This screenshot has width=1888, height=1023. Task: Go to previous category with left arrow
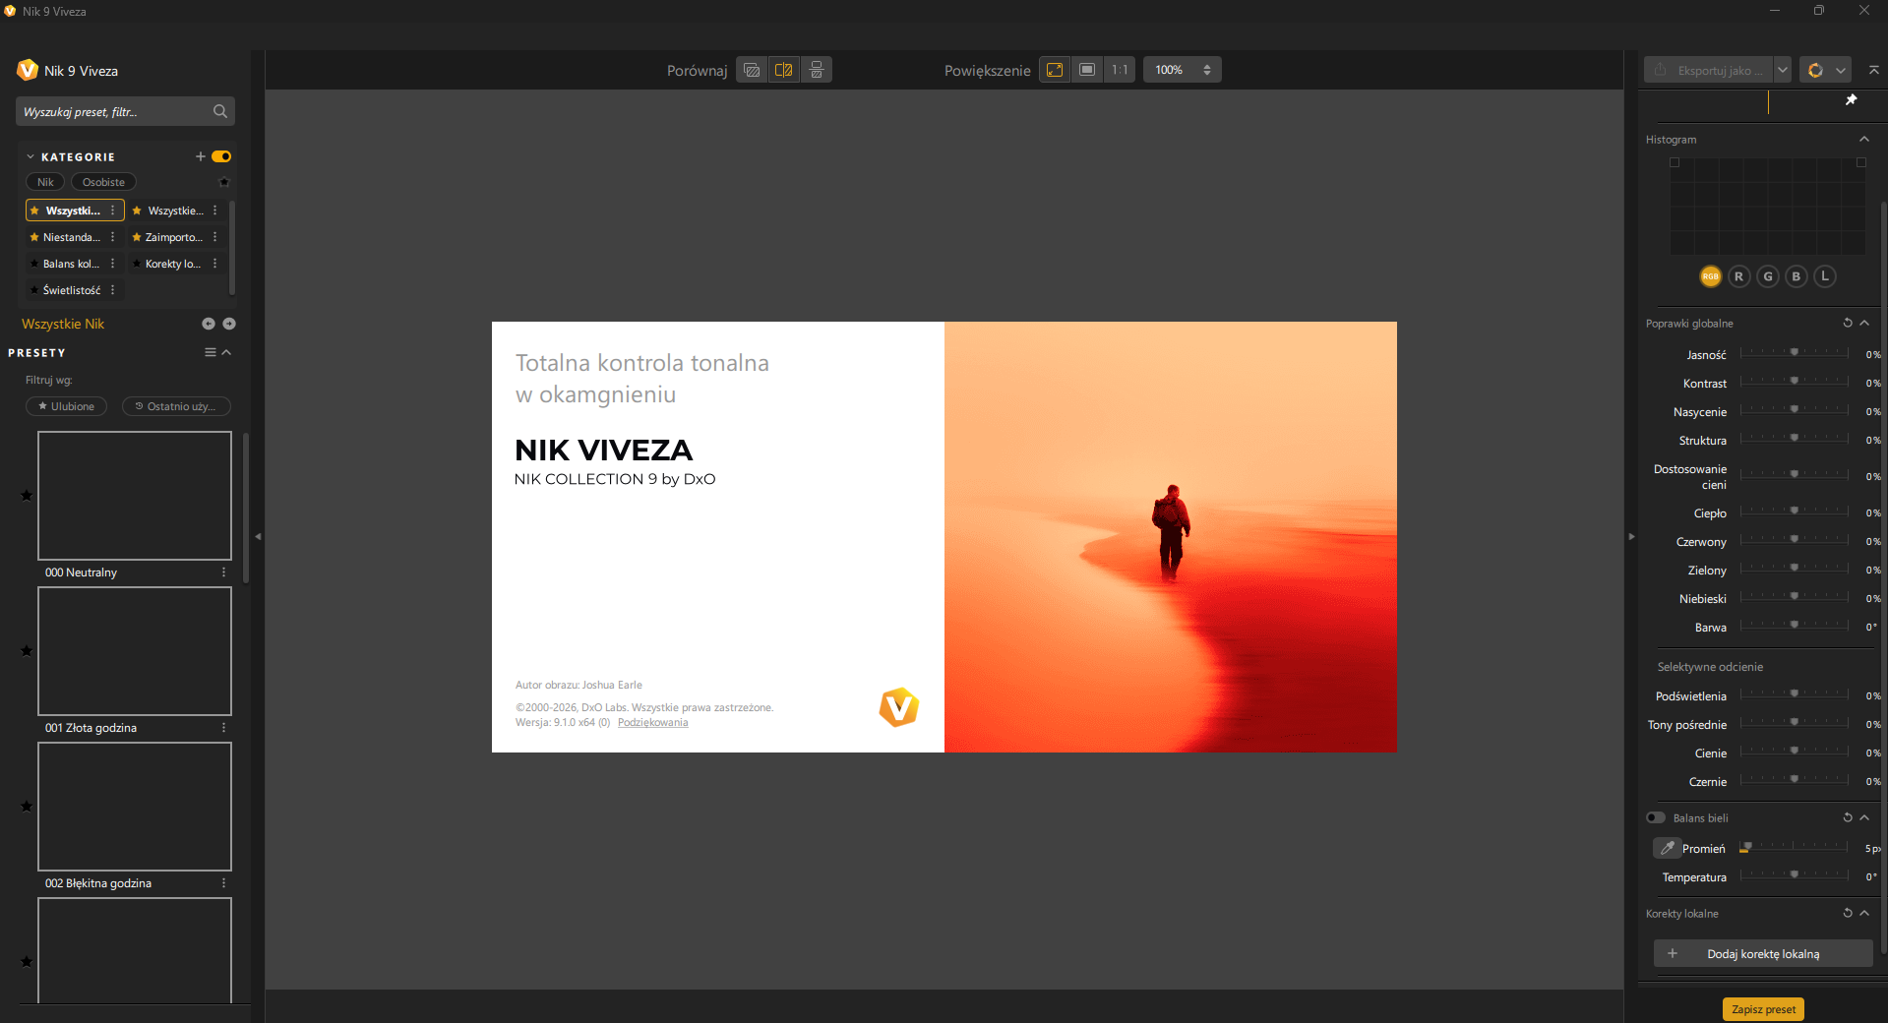pos(209,324)
